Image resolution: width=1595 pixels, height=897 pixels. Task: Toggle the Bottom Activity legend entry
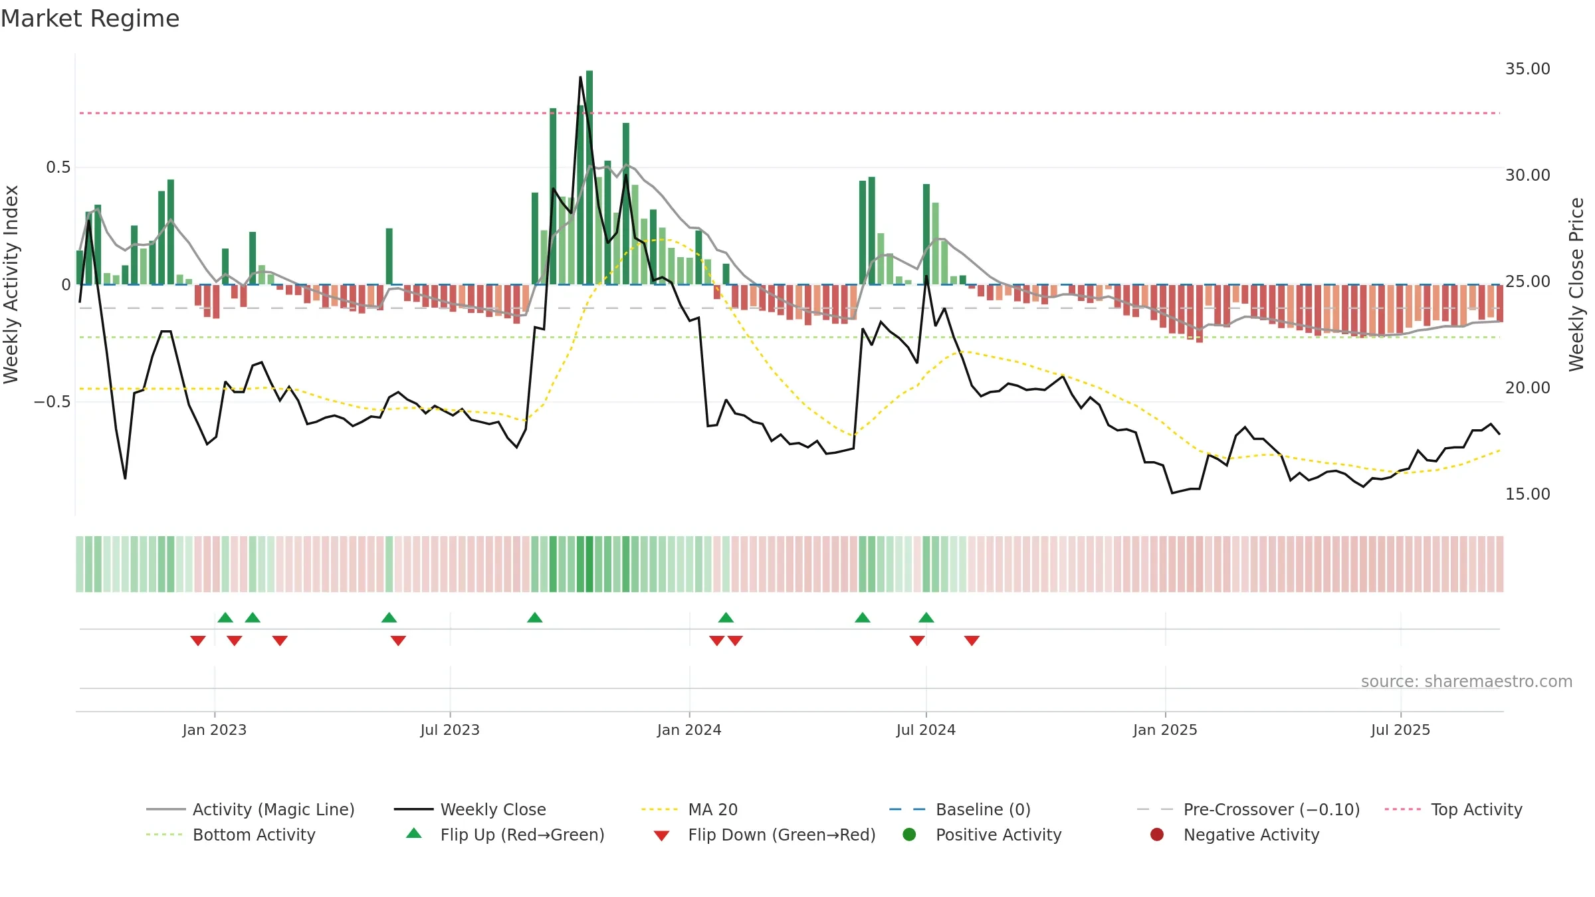[x=231, y=835]
